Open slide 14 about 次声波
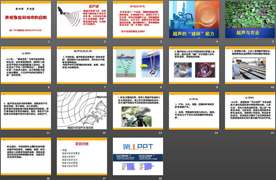 coord(194,111)
